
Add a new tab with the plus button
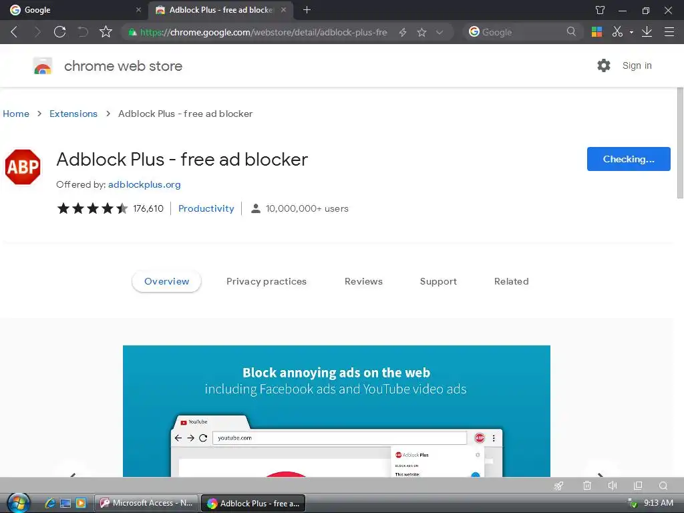(x=307, y=9)
